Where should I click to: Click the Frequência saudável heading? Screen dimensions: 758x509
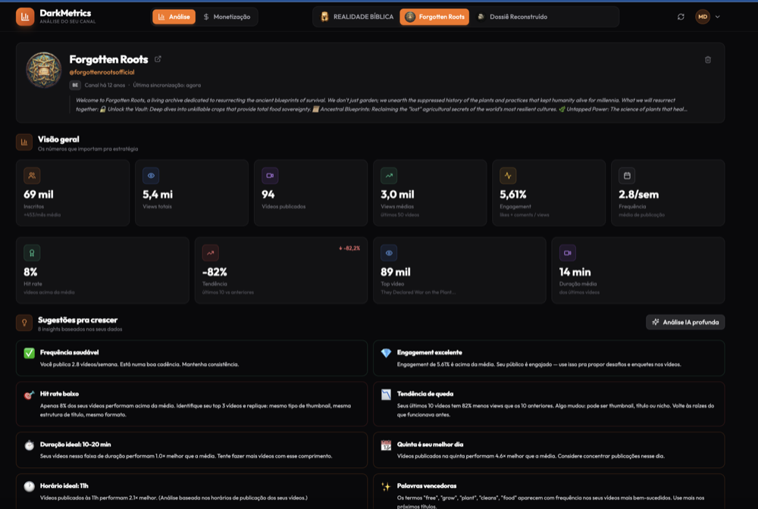tap(69, 352)
